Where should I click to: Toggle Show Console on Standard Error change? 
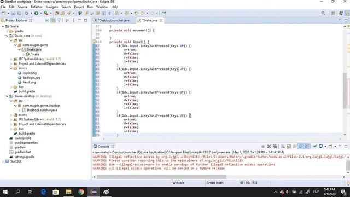click(307, 147)
